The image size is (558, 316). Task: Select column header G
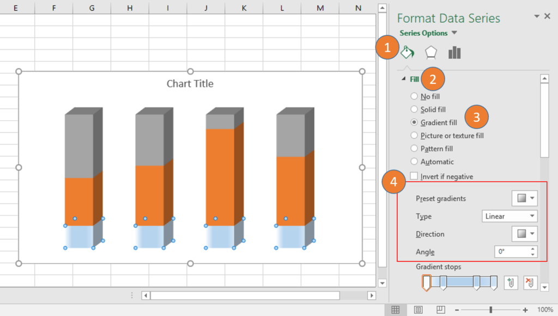[92, 8]
